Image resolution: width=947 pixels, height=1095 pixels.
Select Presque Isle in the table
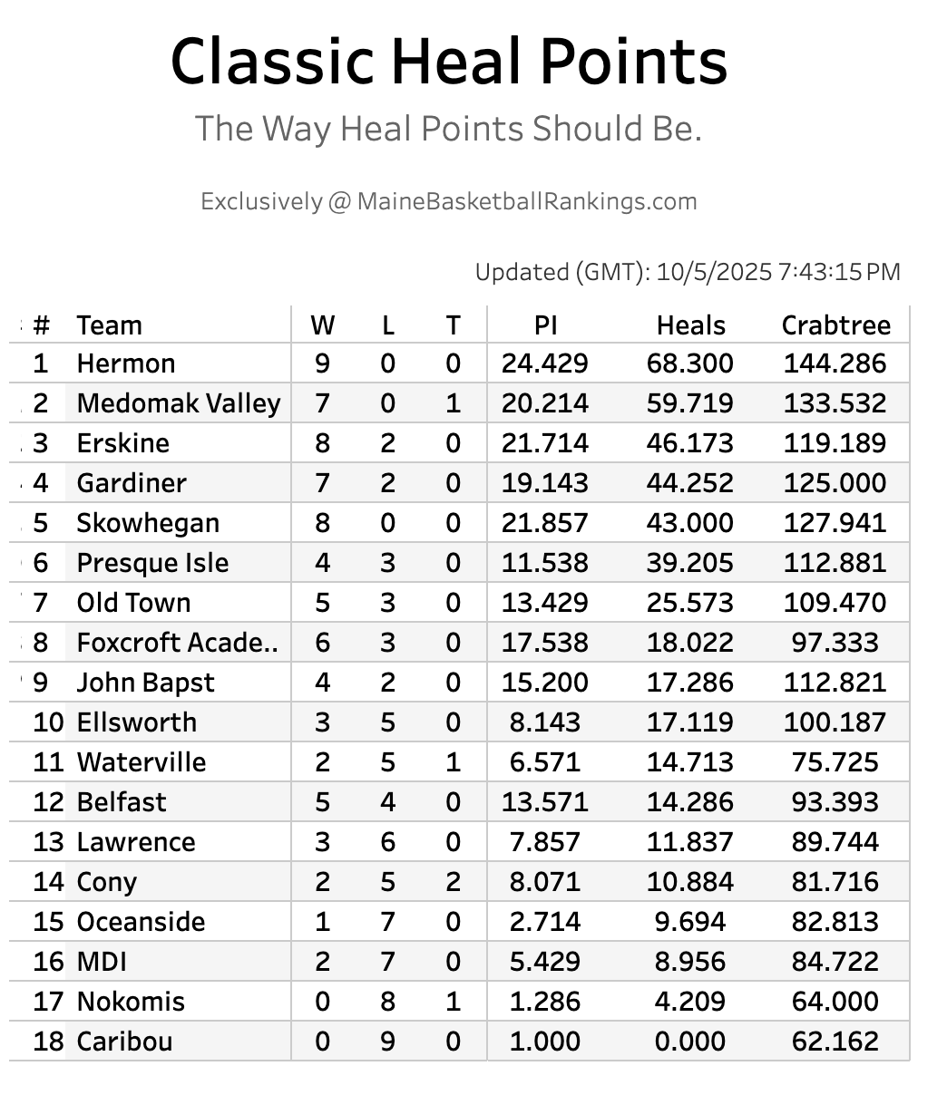(152, 563)
